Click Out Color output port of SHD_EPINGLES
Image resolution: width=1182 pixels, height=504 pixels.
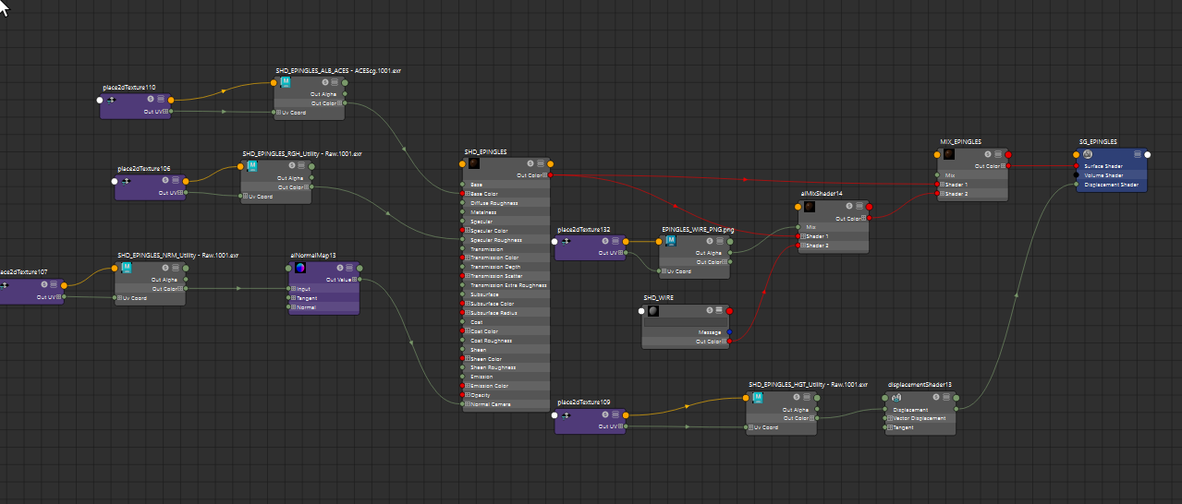tap(550, 174)
